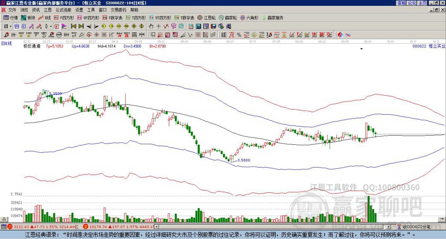Open the T四方形 tool
This screenshot has width=446, height=239.
point(136,17)
